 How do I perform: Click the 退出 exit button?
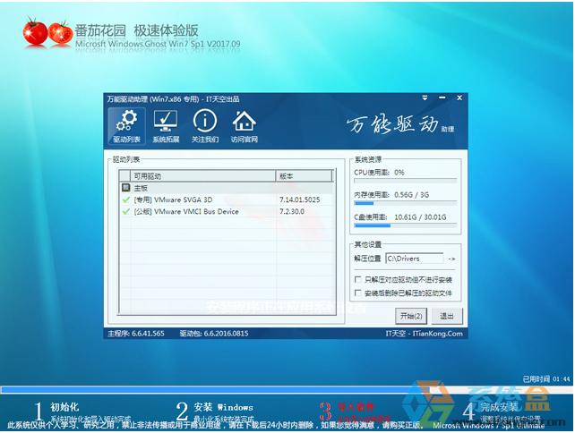tap(446, 316)
